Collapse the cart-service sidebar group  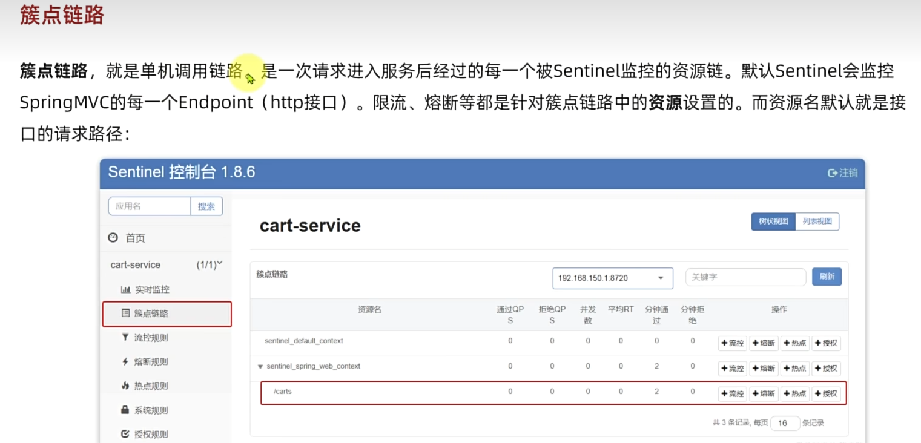pos(167,264)
